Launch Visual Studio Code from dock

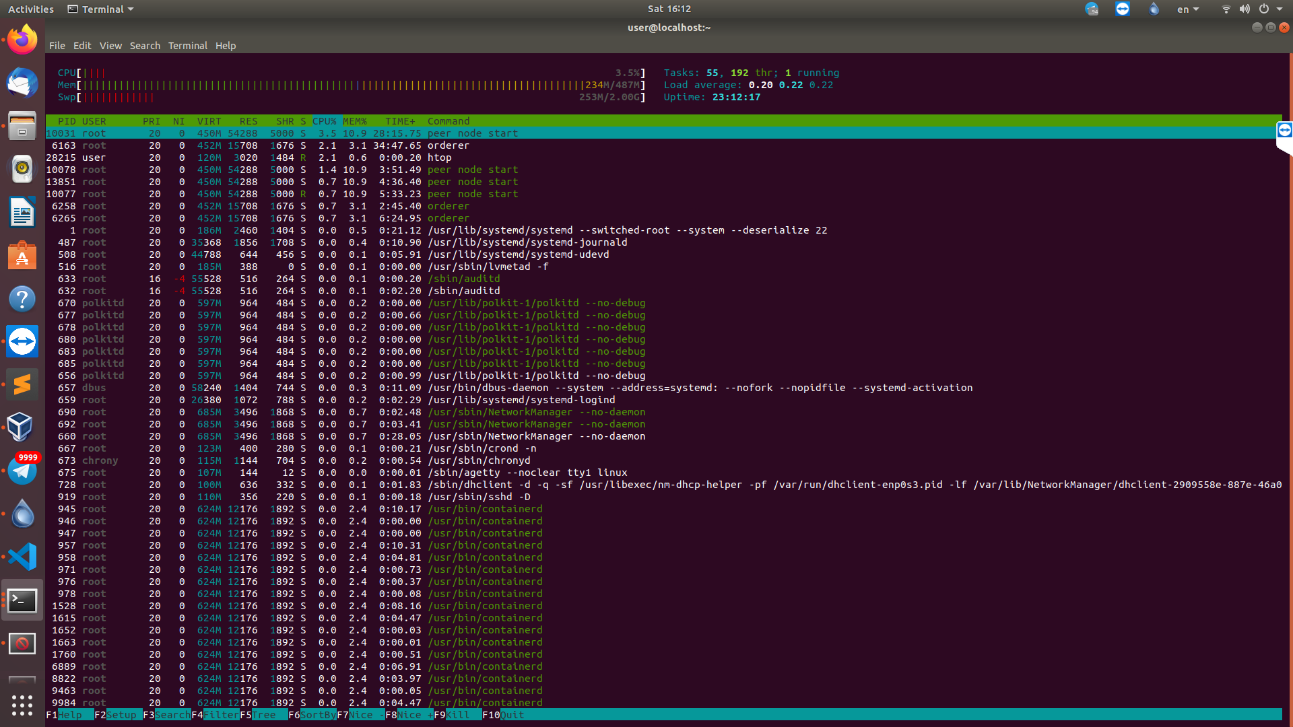(x=22, y=557)
